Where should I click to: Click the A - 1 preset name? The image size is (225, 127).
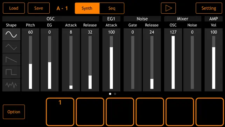pos(62,8)
